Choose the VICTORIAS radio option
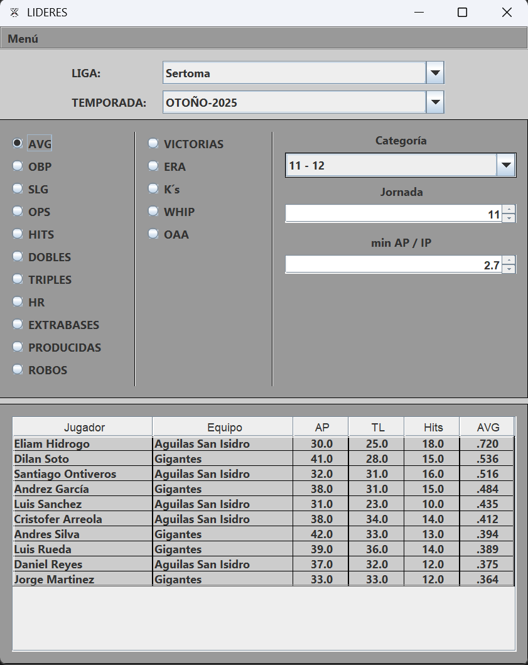This screenshot has width=528, height=665. [x=153, y=144]
